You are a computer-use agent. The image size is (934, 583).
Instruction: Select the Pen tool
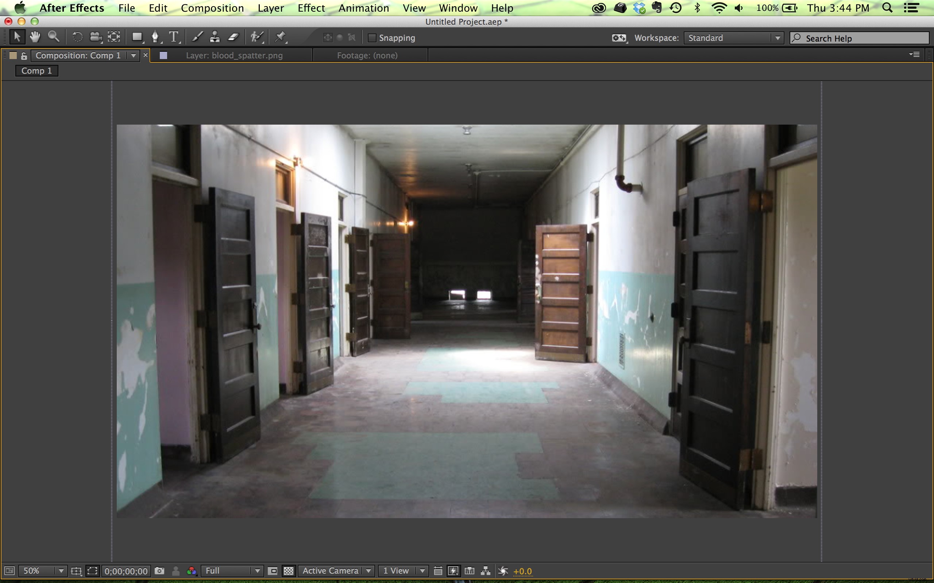coord(155,37)
